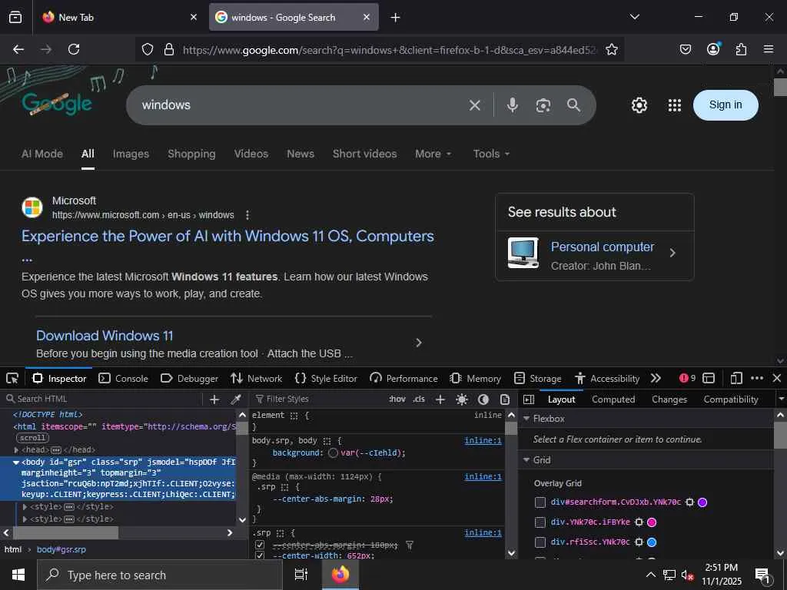
Task: Click the site lock icon
Action: (x=169, y=49)
